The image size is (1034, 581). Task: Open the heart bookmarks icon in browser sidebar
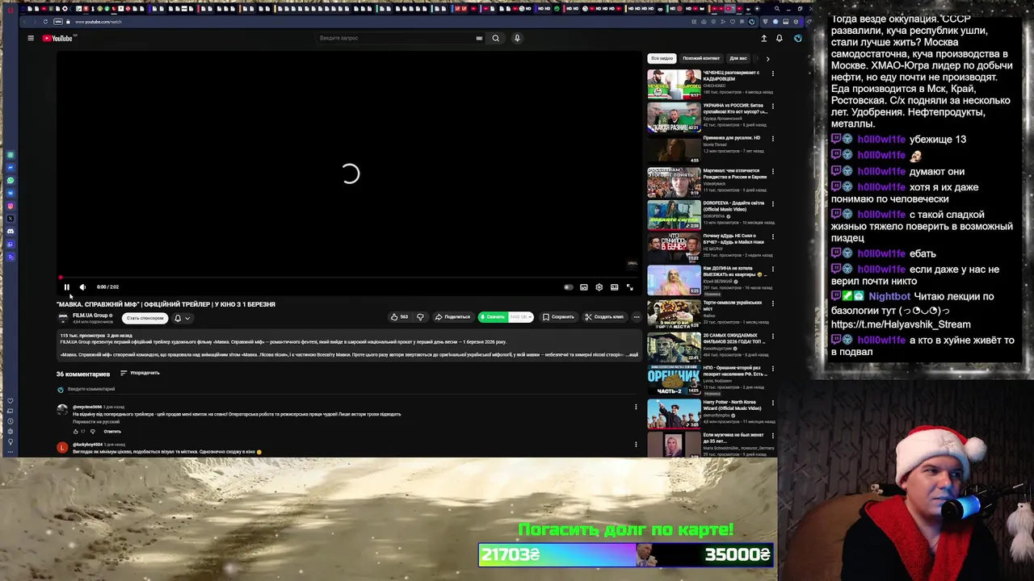click(x=11, y=400)
